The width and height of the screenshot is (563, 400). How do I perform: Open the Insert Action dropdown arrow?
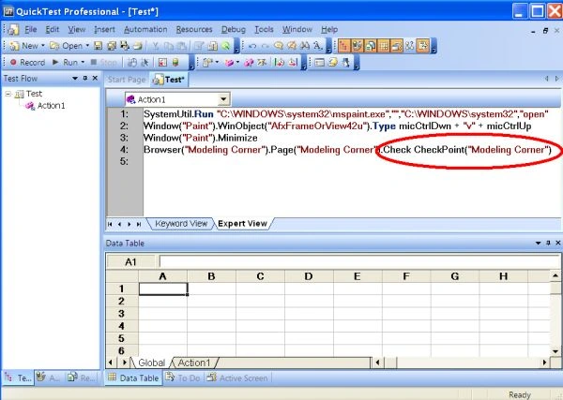(x=237, y=63)
